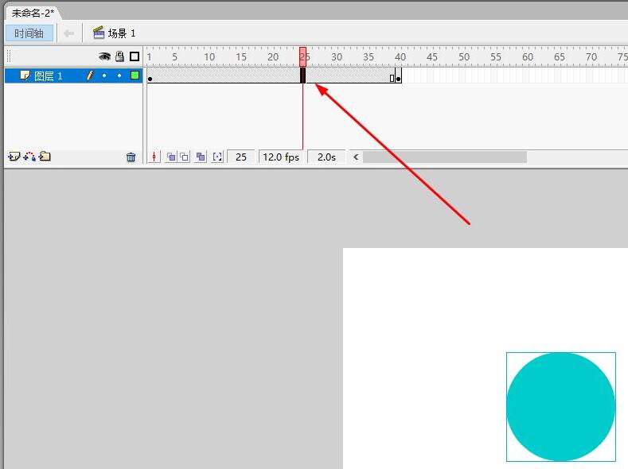Viewport: 628px width, 469px height.
Task: Select keyframe at frame 40
Action: pyautogui.click(x=398, y=76)
